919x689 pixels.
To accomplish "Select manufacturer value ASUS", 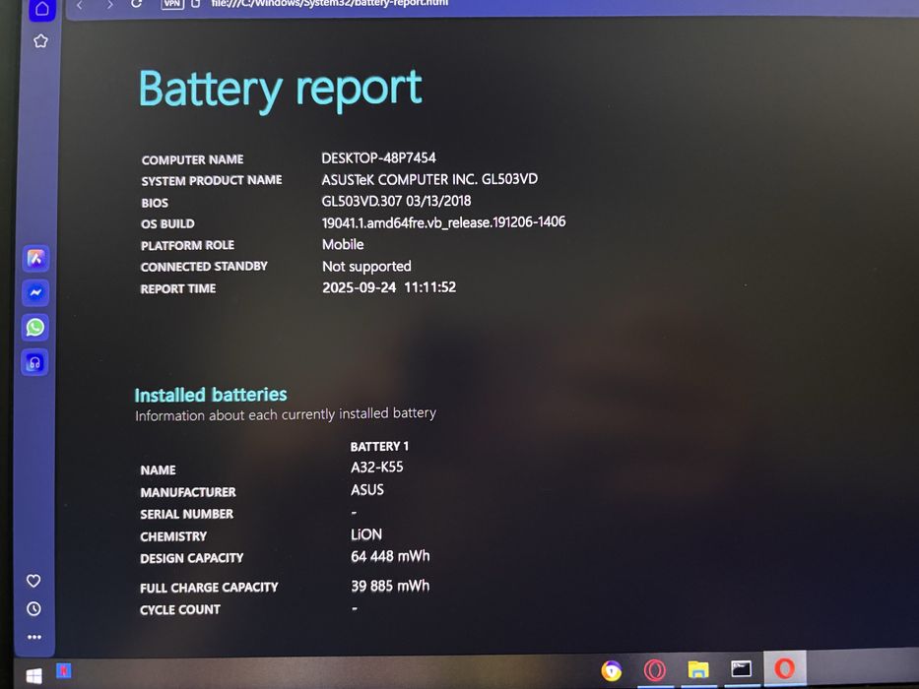I will point(367,490).
